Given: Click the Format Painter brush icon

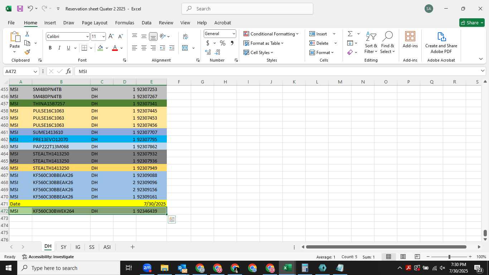Looking at the screenshot, I should click(27, 52).
